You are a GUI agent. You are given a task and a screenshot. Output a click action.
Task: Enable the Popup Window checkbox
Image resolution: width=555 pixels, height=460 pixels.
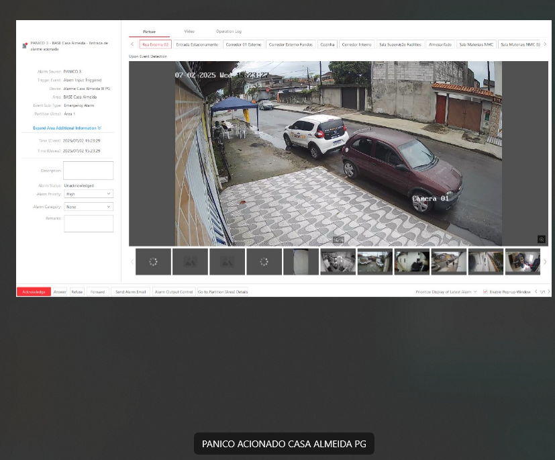[485, 291]
